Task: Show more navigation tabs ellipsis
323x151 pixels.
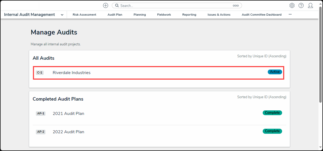Action: [x=290, y=15]
